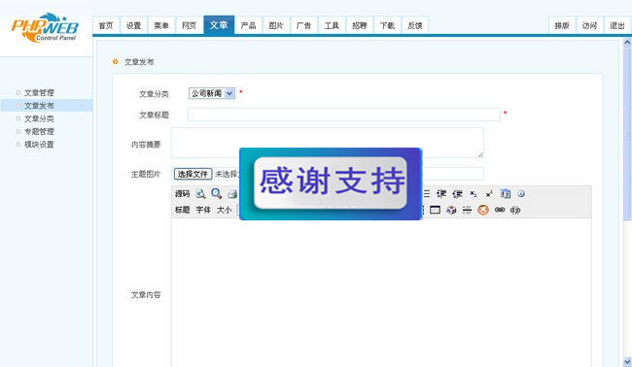Switch to the 招聘 tab
632x367 pixels.
click(x=360, y=26)
